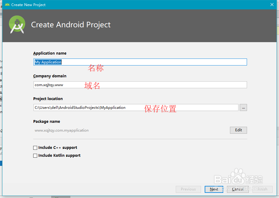The height and width of the screenshot is (198, 279).
Task: Click the Project location path field
Action: click(122, 107)
